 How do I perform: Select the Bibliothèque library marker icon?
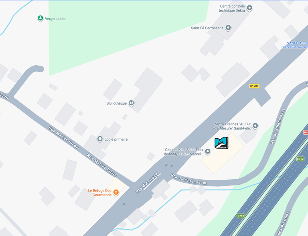[x=131, y=103]
